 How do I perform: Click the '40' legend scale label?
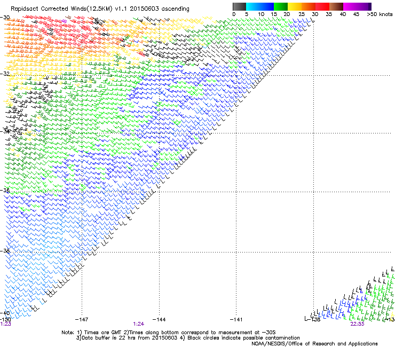[343, 14]
